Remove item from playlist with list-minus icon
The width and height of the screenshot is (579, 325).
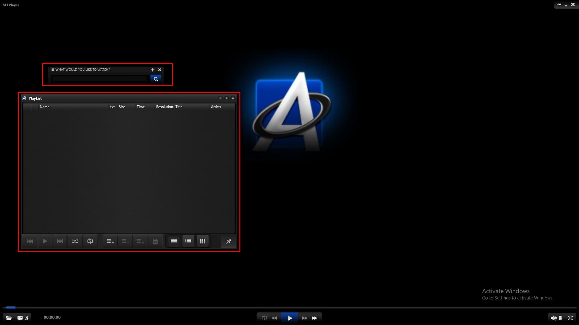pos(125,241)
